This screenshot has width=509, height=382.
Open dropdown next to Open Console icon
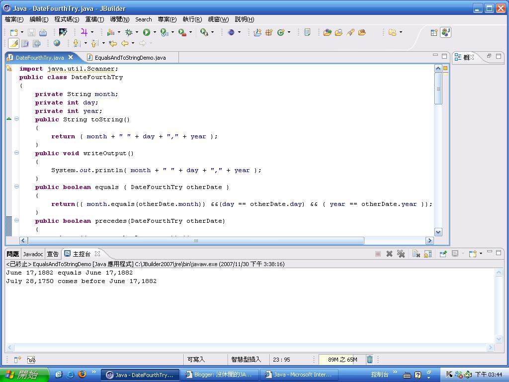[x=481, y=254]
